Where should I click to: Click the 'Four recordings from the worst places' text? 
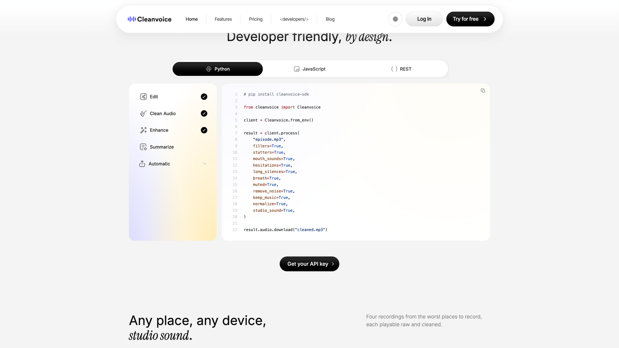(424, 321)
